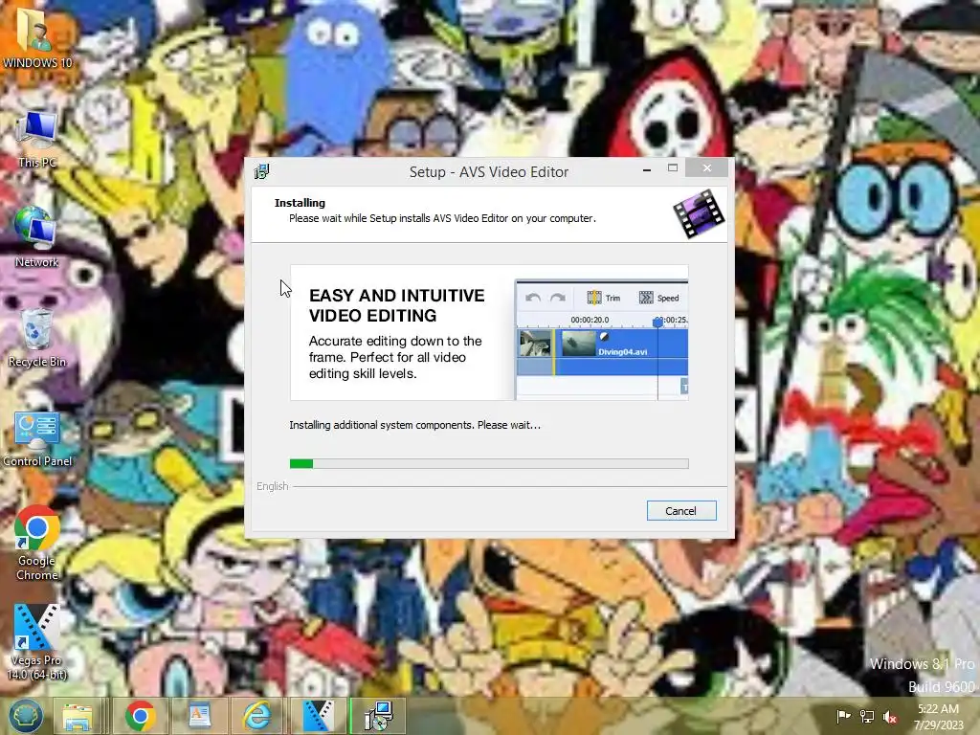The image size is (980, 735).
Task: Open Chrome from the taskbar
Action: tap(140, 716)
